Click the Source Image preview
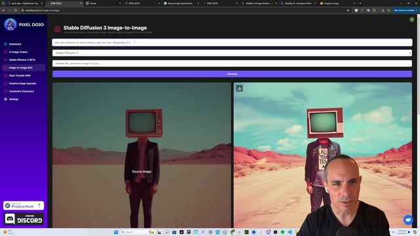 point(142,155)
